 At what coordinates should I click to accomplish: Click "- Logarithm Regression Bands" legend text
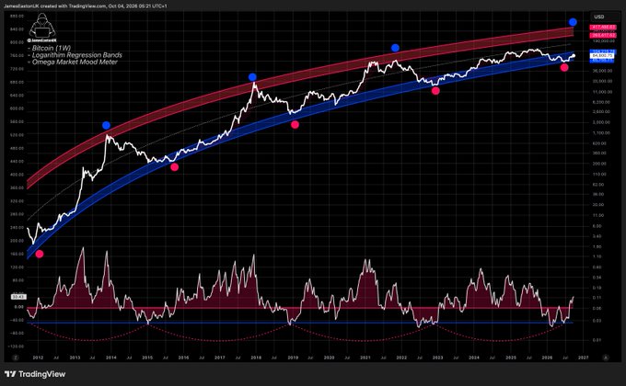pyautogui.click(x=75, y=55)
